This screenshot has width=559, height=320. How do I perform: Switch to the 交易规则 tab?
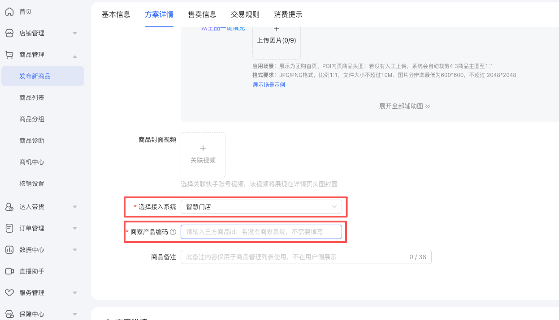pyautogui.click(x=245, y=14)
